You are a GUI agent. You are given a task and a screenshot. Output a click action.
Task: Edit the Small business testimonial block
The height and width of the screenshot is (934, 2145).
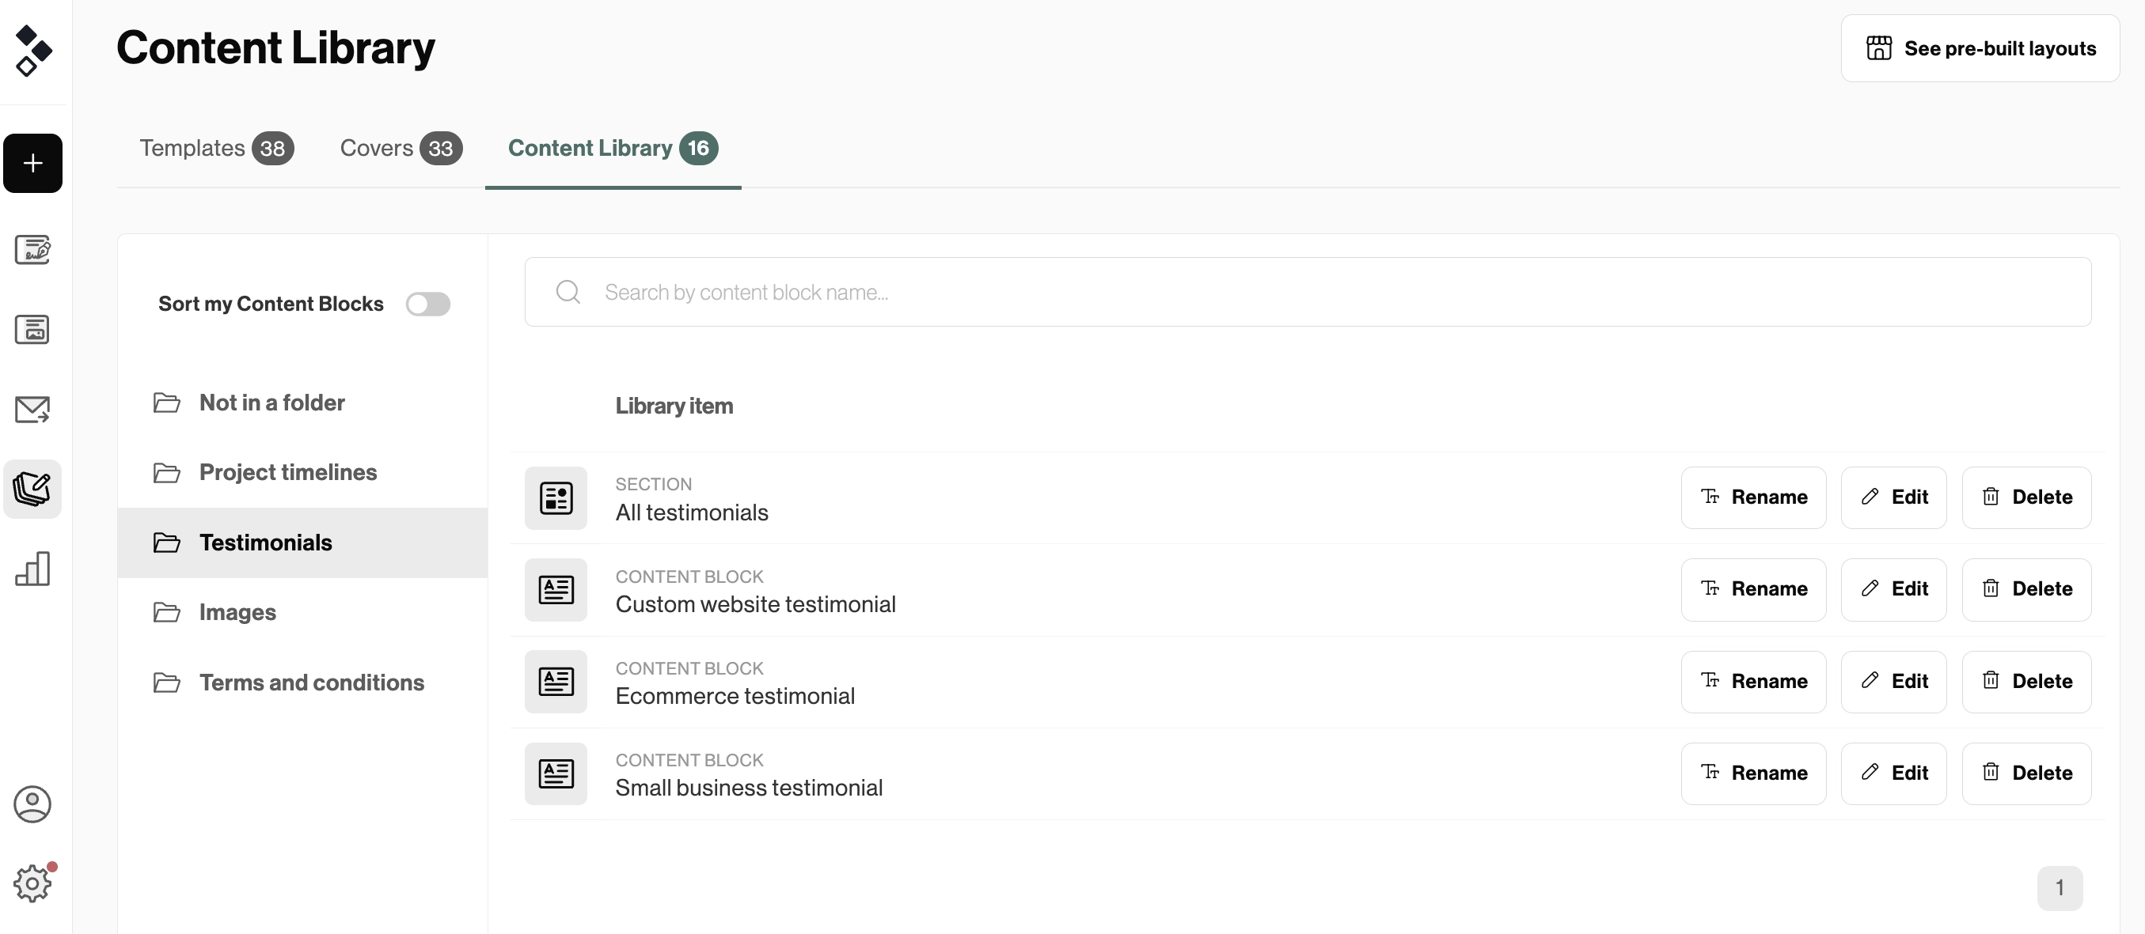pos(1893,773)
